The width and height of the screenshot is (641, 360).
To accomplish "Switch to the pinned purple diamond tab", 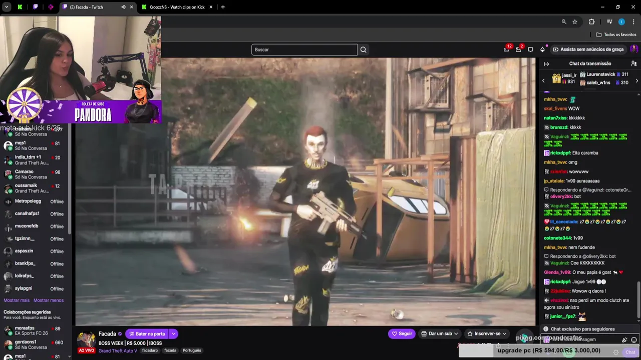I will [51, 7].
